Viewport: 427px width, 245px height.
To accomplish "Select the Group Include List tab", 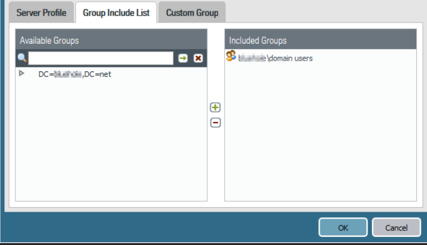I will (x=116, y=13).
